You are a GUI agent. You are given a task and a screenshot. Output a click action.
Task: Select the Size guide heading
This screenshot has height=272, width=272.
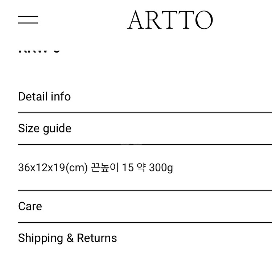pos(45,129)
